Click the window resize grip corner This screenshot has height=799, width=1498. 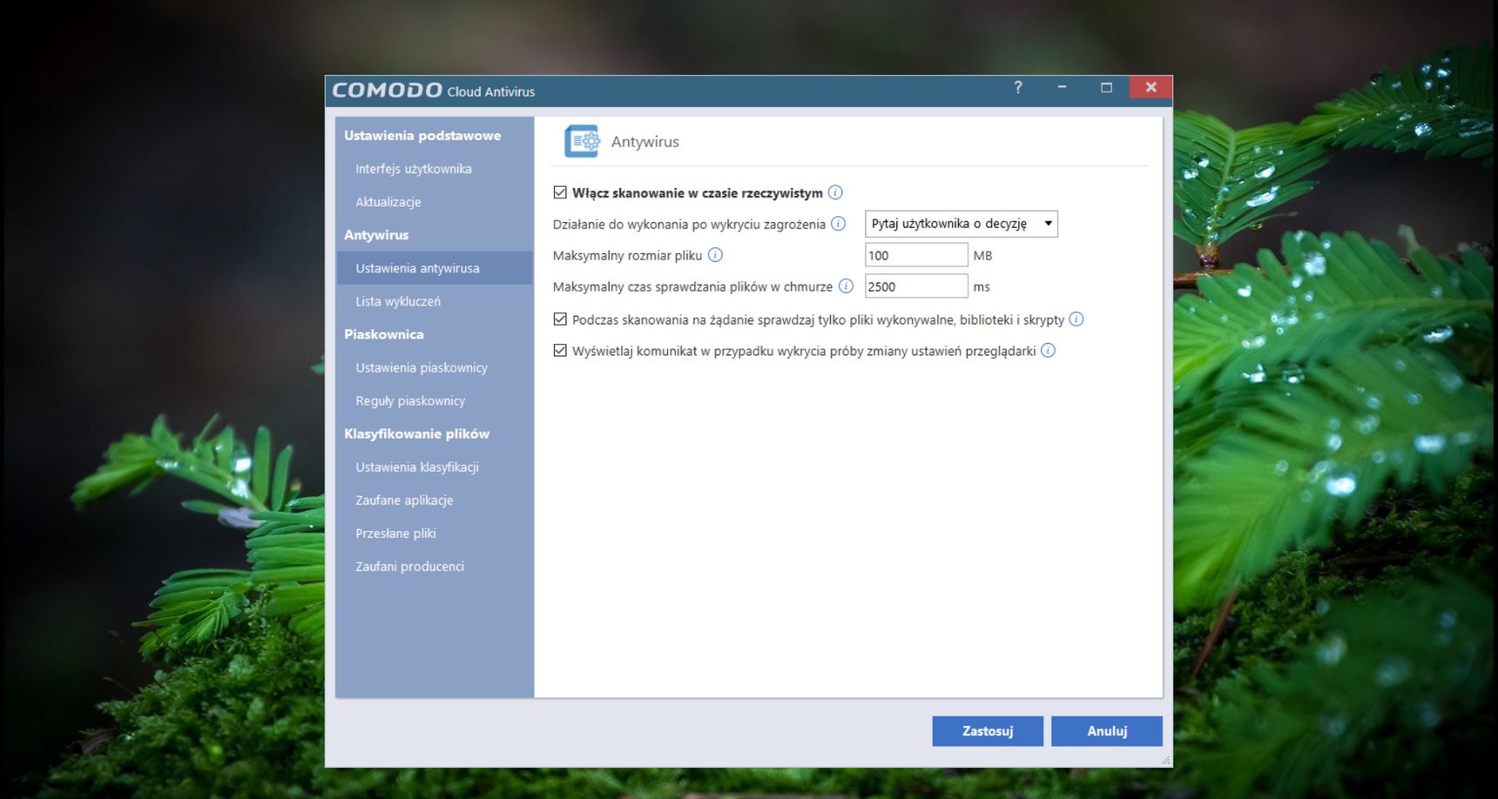point(1165,760)
